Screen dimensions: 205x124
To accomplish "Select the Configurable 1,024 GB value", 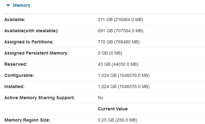I will 124,75.
